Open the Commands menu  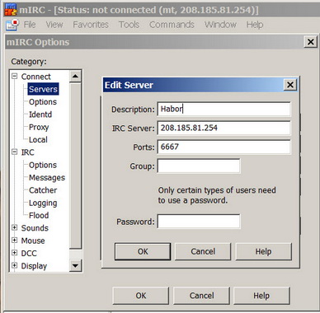pyautogui.click(x=172, y=25)
